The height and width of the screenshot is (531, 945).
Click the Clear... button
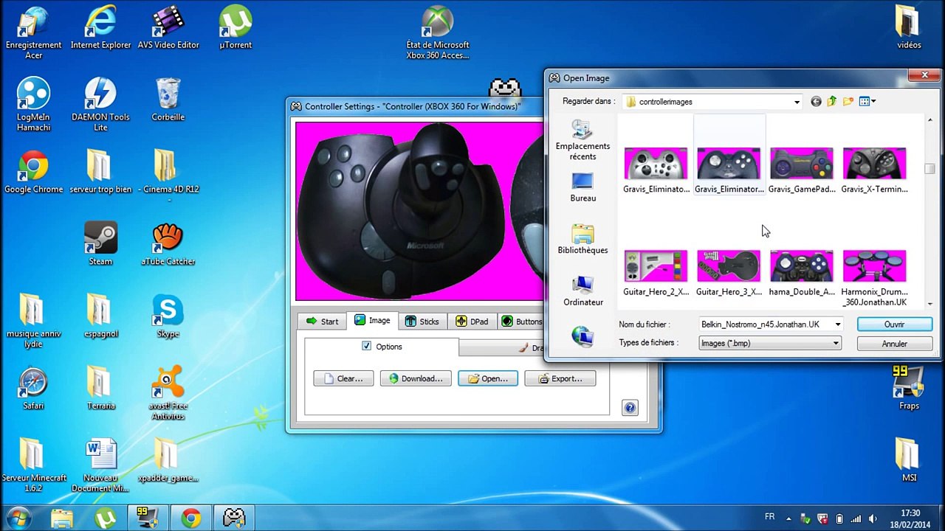343,378
